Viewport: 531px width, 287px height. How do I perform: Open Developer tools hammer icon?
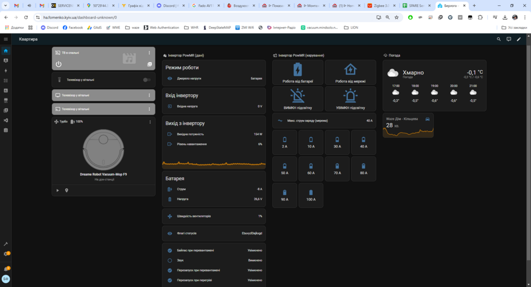click(x=6, y=243)
